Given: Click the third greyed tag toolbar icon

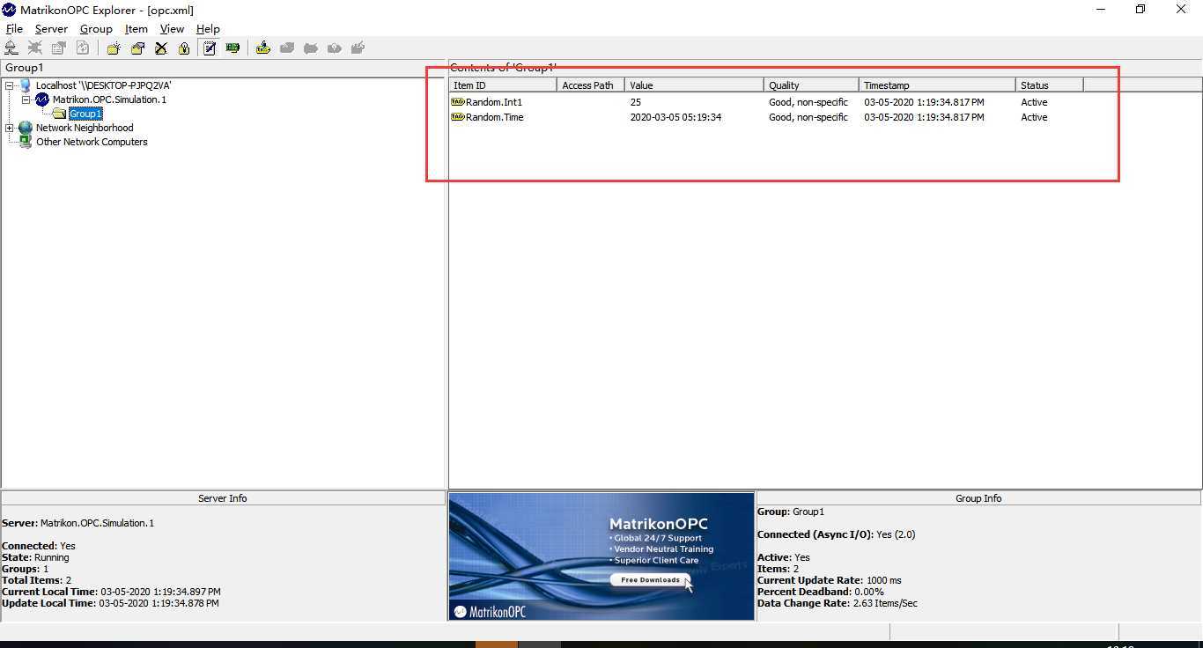Looking at the screenshot, I should point(335,48).
